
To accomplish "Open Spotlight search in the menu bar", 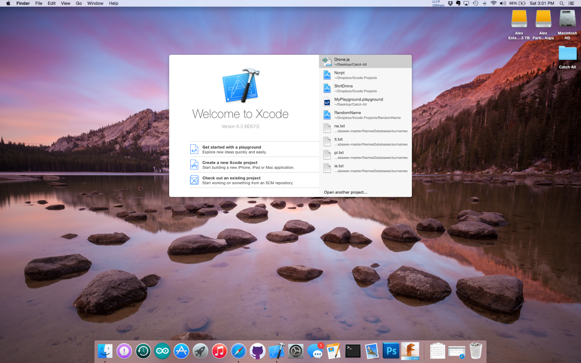I will pos(561,3).
